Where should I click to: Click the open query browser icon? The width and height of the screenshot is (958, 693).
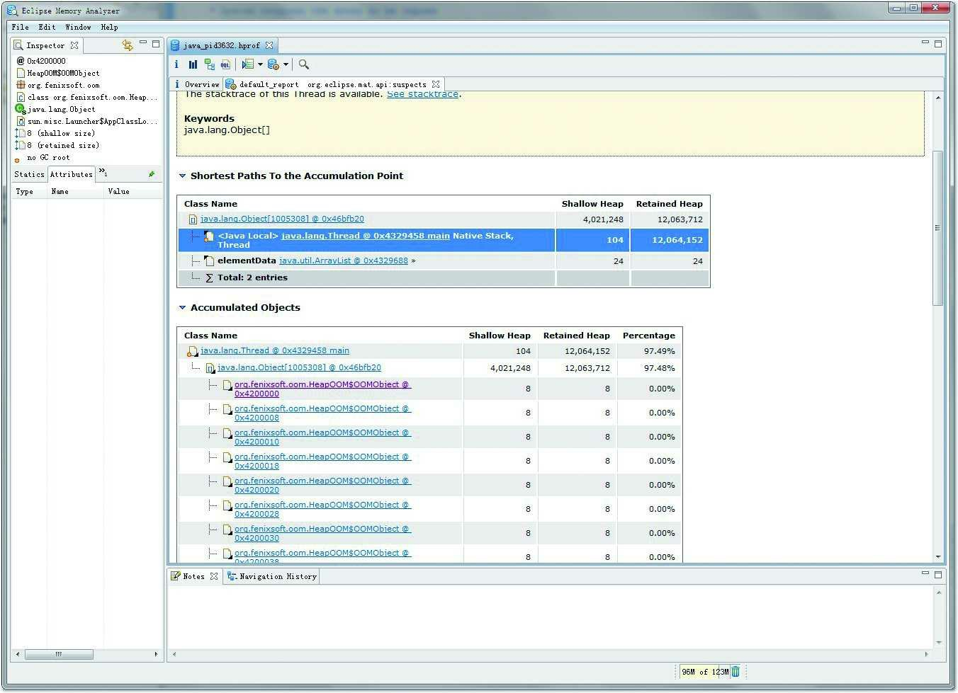pos(274,64)
